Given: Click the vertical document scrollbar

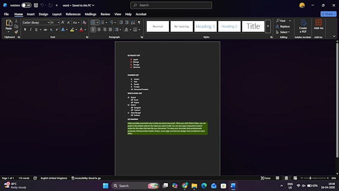Looking at the screenshot, I should pos(337,100).
